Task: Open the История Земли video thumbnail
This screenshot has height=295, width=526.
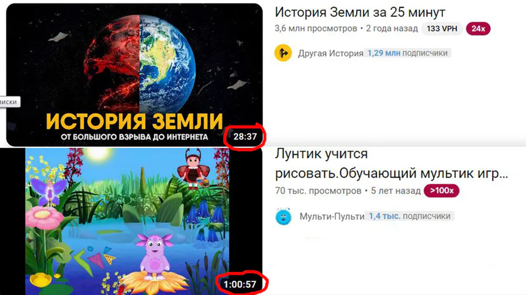Action: [134, 75]
